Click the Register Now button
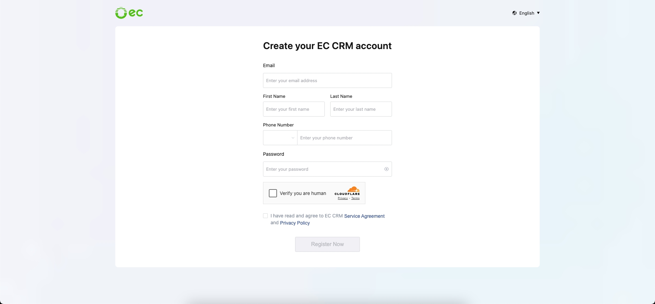Image resolution: width=655 pixels, height=304 pixels. pyautogui.click(x=327, y=244)
